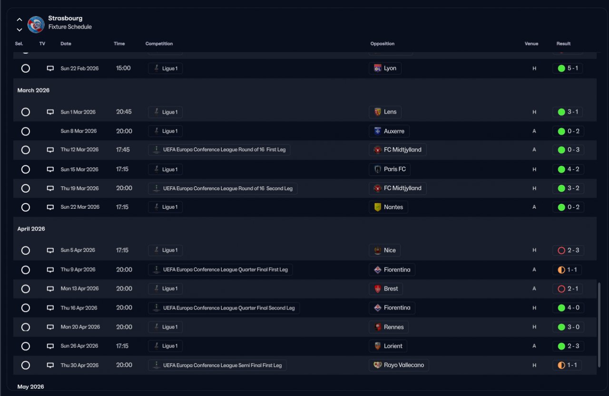Click the TV icon for Lyon match
The image size is (609, 396).
[50, 68]
